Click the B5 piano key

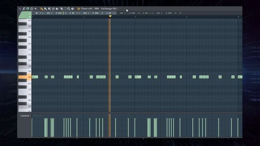25,31
